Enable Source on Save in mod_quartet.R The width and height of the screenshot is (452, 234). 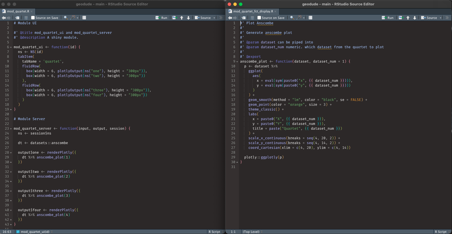click(33, 18)
